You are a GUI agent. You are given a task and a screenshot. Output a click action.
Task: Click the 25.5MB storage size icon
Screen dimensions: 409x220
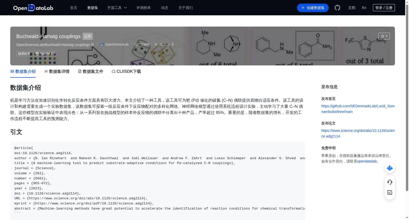click(x=136, y=44)
